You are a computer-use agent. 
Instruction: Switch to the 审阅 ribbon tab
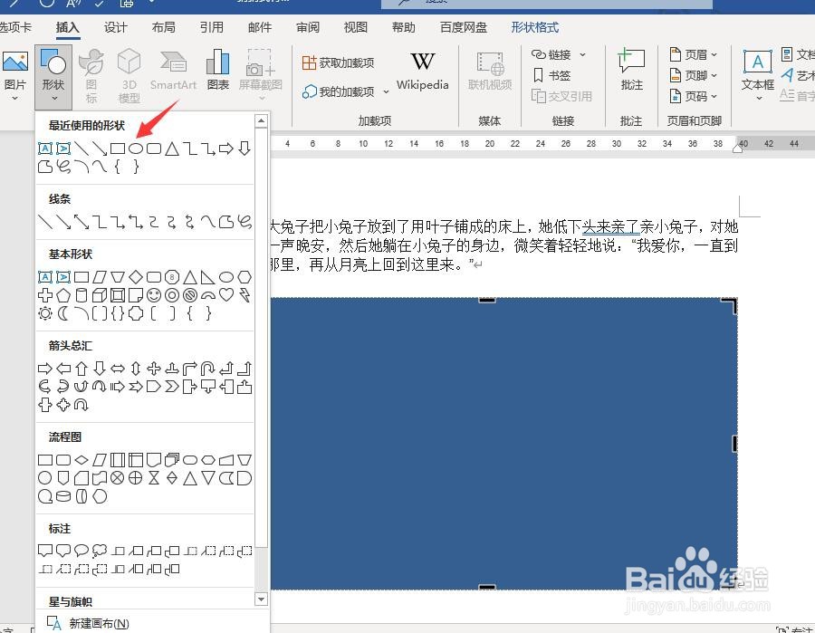[x=307, y=27]
